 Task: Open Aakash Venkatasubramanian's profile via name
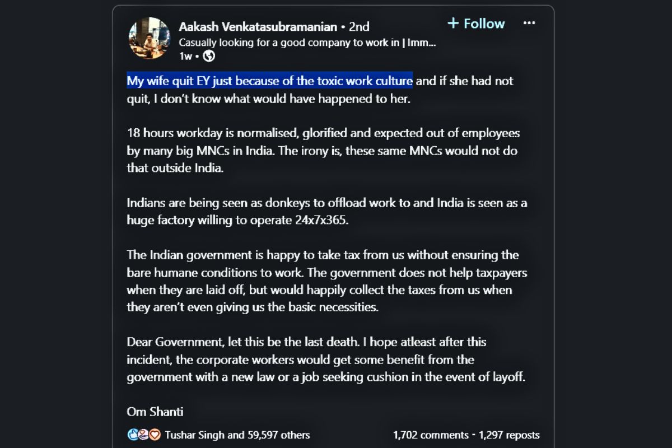(x=258, y=26)
